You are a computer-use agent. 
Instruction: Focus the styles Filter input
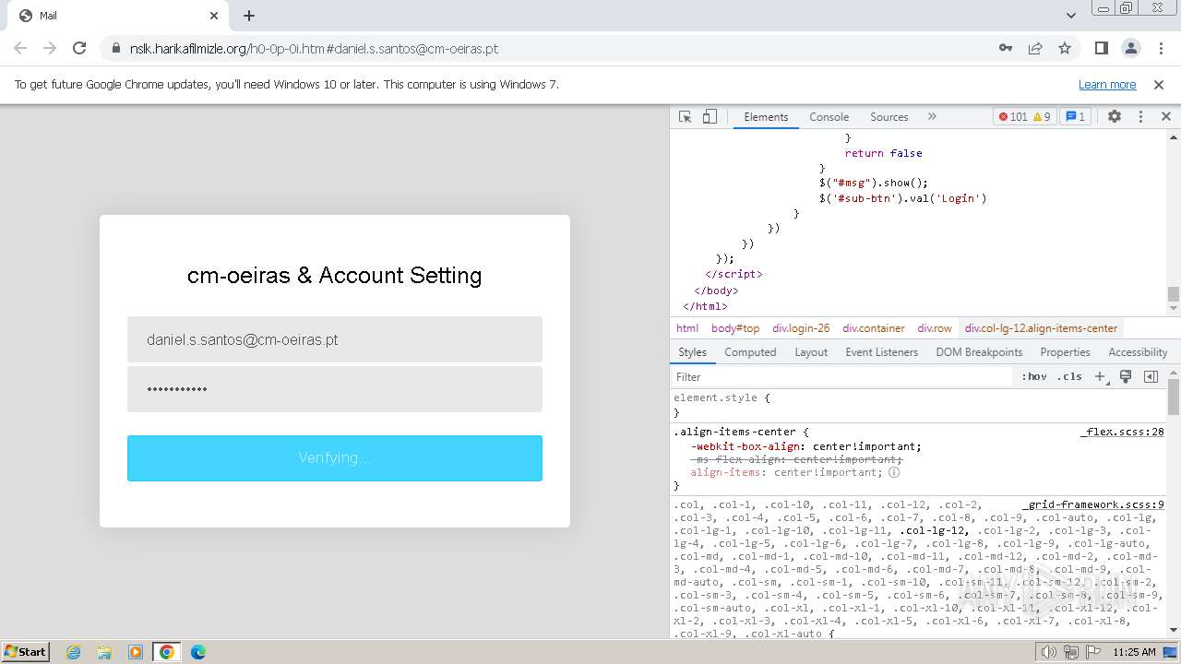pos(841,376)
